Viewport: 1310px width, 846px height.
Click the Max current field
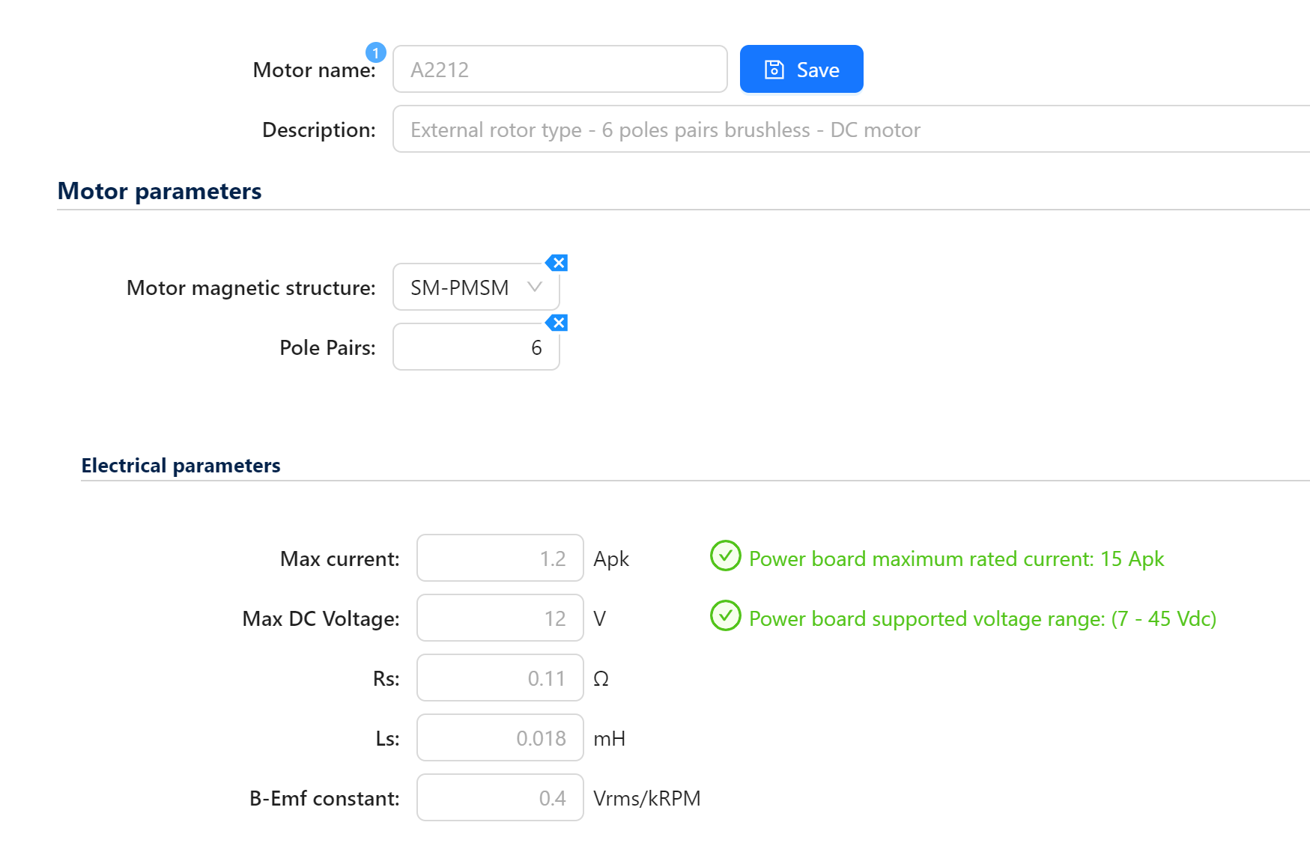pyautogui.click(x=500, y=558)
